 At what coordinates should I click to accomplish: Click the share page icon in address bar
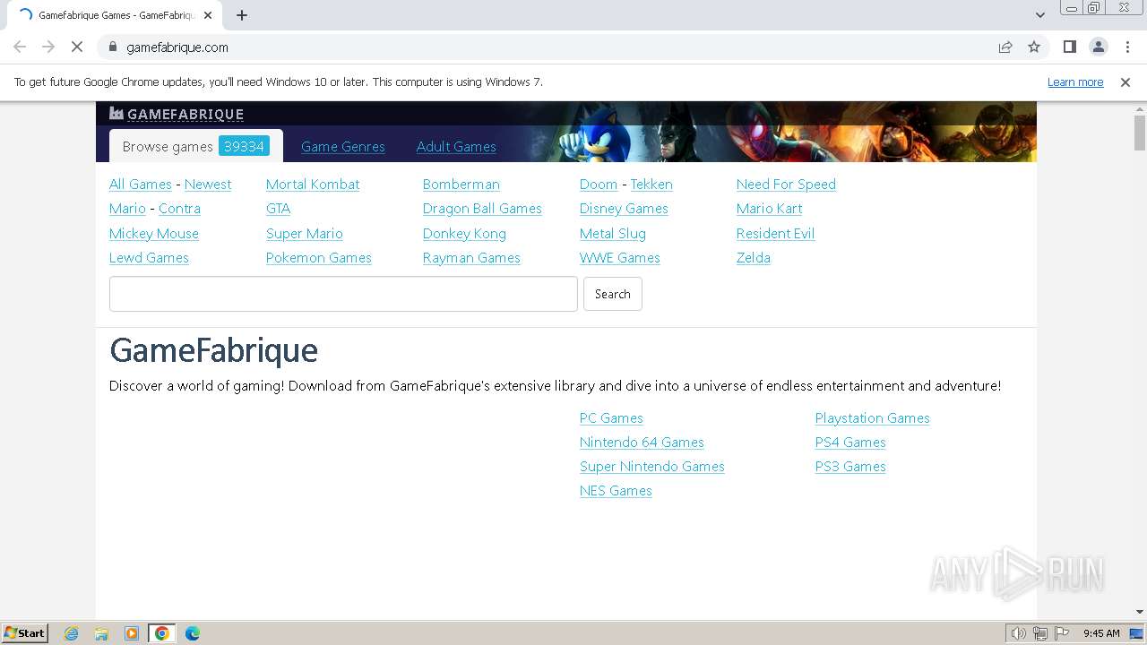tap(1005, 47)
